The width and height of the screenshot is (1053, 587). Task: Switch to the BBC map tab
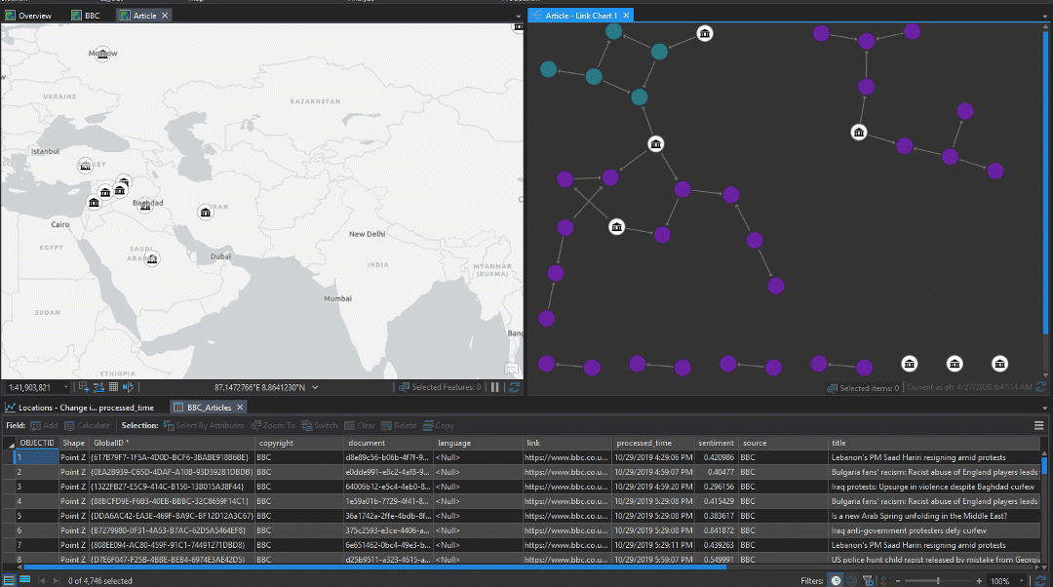pyautogui.click(x=86, y=15)
